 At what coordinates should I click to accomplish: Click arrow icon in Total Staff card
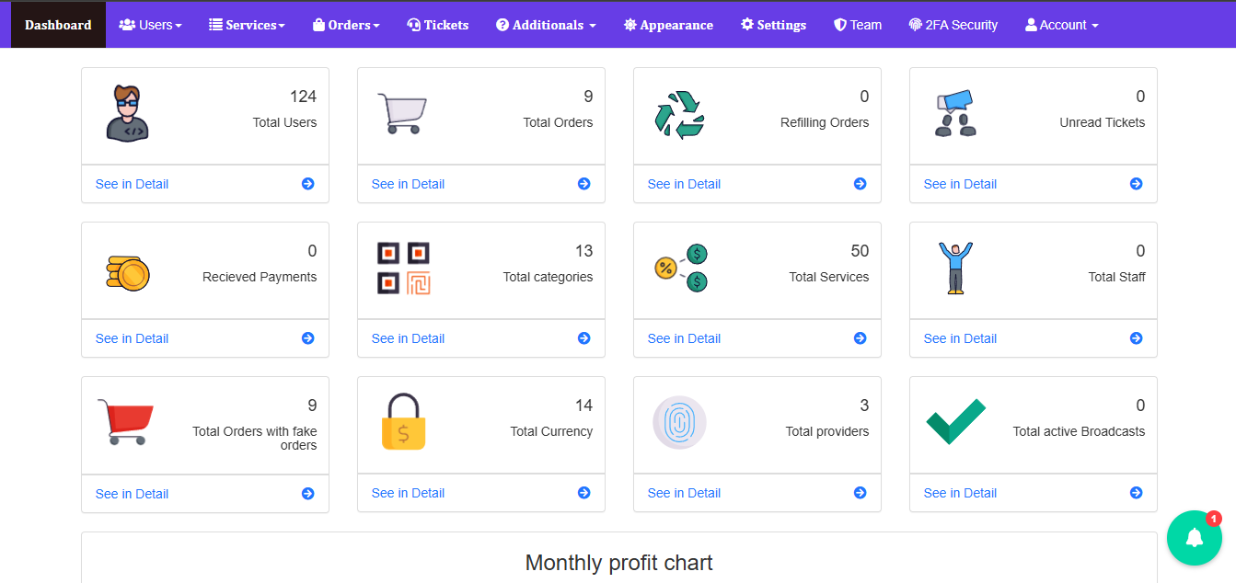pyautogui.click(x=1136, y=338)
